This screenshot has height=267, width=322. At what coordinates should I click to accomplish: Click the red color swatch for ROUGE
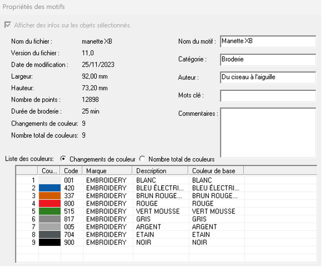pyautogui.click(x=49, y=204)
